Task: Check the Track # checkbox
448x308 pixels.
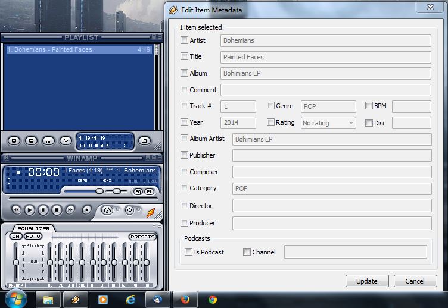Action: click(184, 106)
